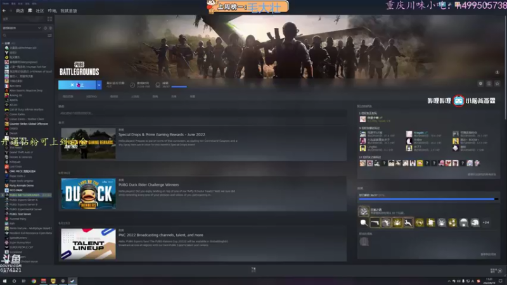Open the Duck Winners news thumbnail
The width and height of the screenshot is (507, 285).
[x=88, y=194]
